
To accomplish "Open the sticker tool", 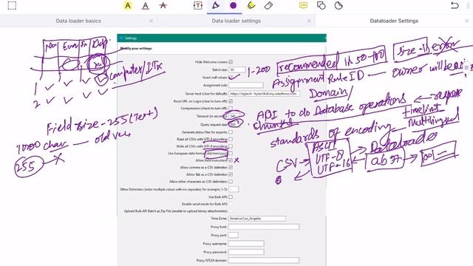I will pyautogui.click(x=338, y=6).
